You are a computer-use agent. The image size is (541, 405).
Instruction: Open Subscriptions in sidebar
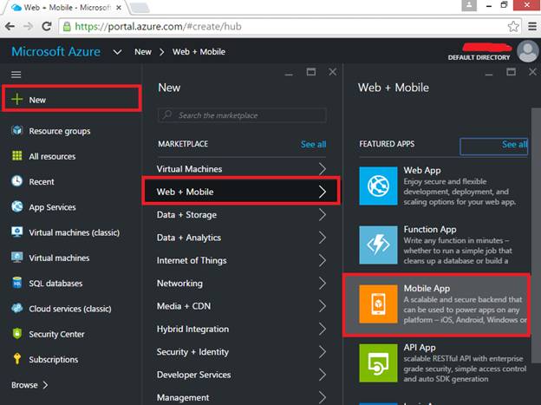pos(54,359)
